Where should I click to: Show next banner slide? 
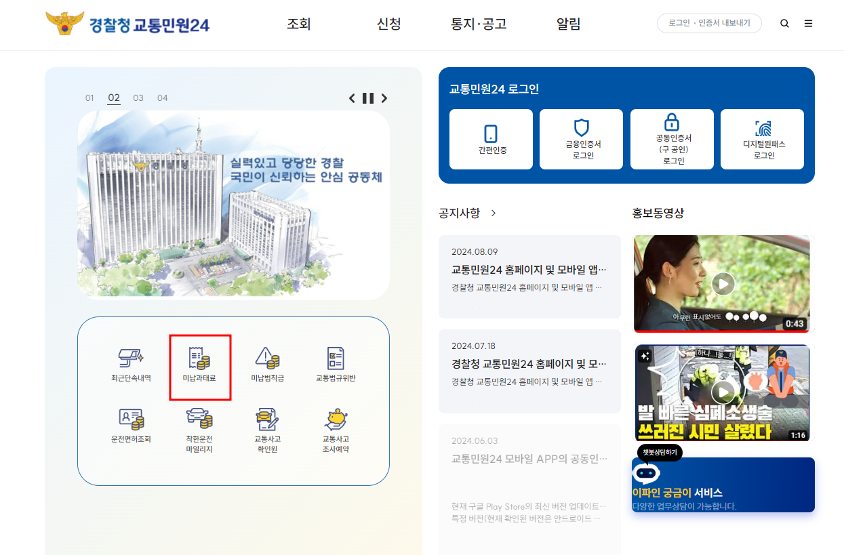click(x=384, y=98)
